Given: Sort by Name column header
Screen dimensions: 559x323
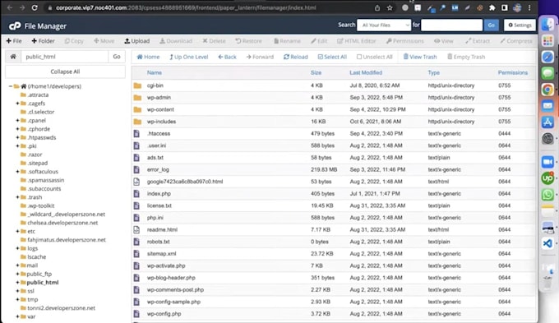Looking at the screenshot, I should (155, 72).
